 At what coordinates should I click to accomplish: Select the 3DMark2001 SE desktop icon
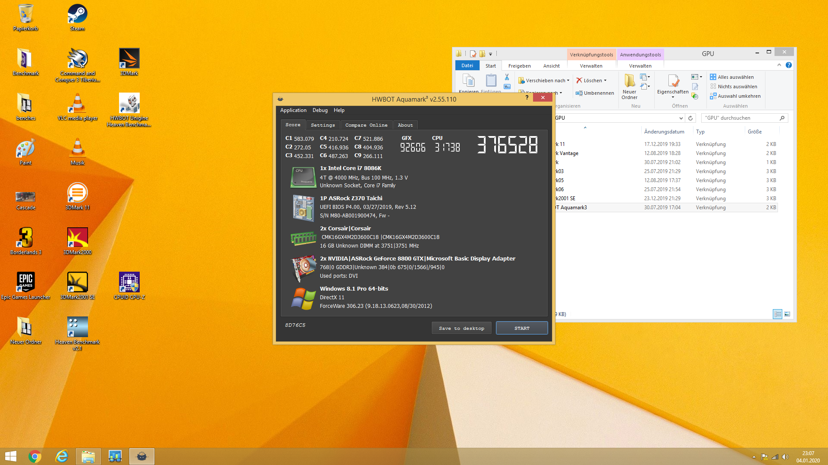click(x=78, y=286)
